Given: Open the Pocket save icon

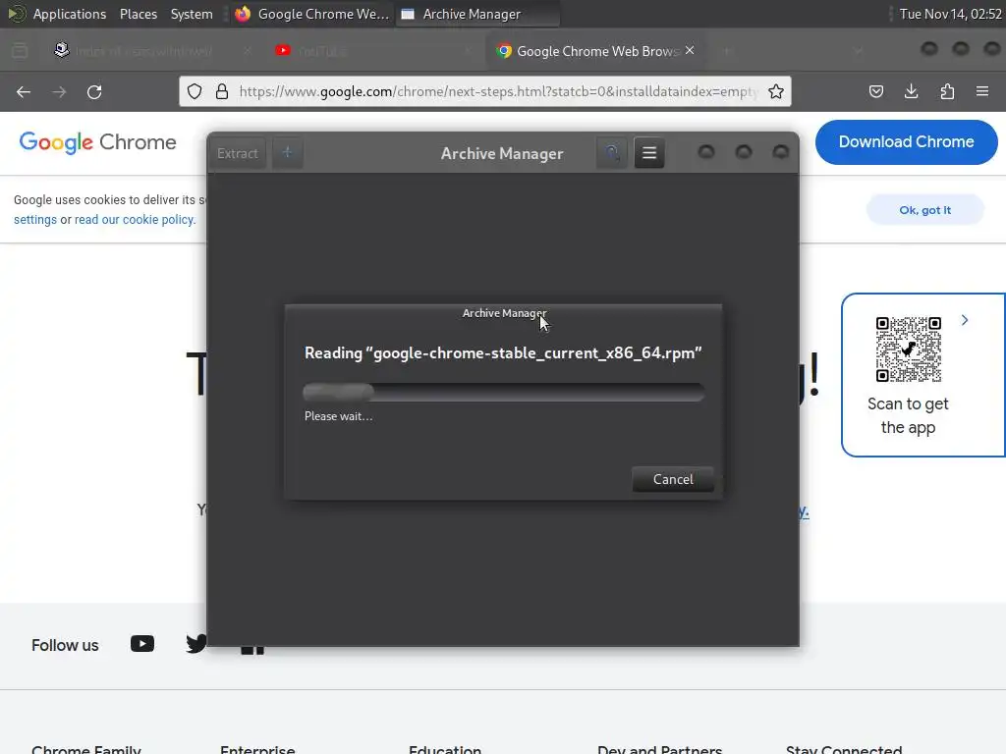Looking at the screenshot, I should (x=875, y=91).
